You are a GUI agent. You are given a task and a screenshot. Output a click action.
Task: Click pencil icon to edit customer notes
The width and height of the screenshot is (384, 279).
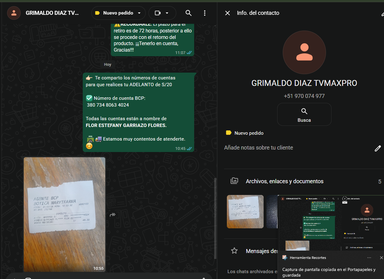pyautogui.click(x=378, y=149)
